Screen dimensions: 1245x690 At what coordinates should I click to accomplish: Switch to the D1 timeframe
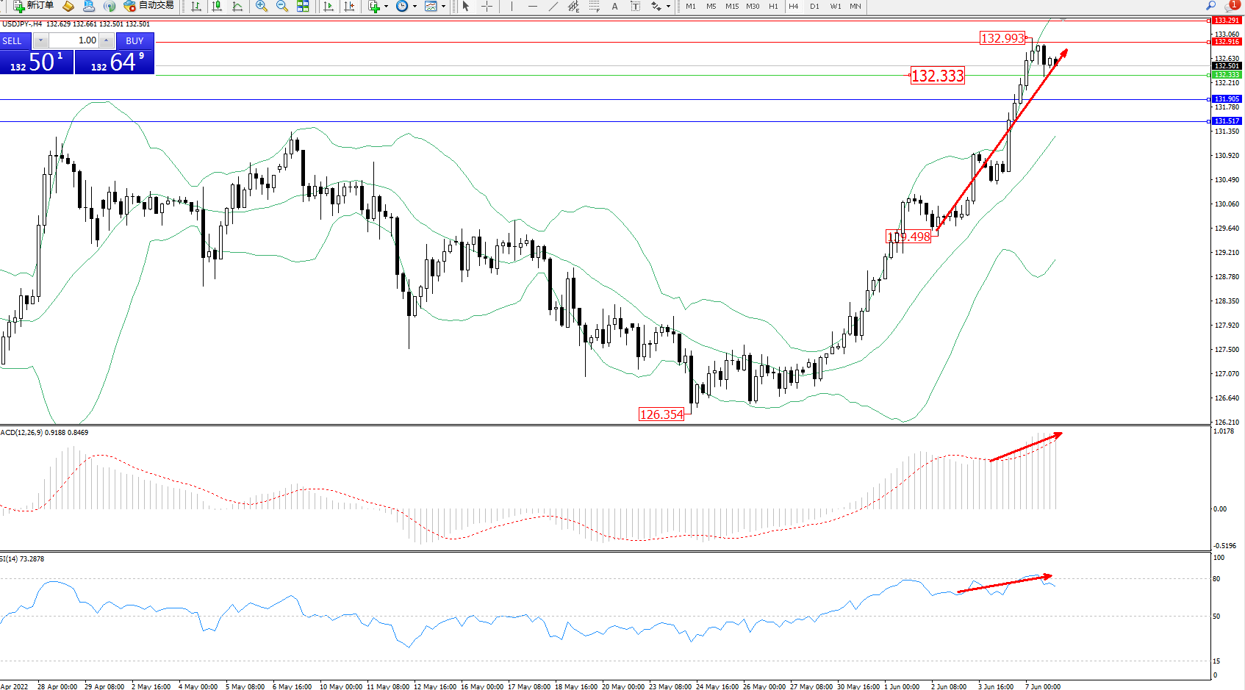pyautogui.click(x=814, y=6)
